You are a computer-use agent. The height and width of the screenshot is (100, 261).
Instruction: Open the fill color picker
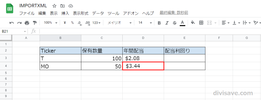pos(193,23)
